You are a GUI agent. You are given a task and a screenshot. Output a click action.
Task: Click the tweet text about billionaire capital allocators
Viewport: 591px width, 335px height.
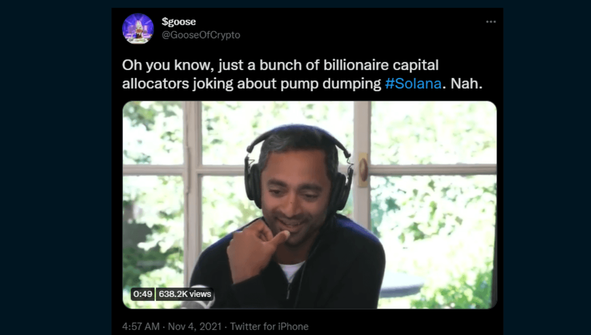pos(302,74)
